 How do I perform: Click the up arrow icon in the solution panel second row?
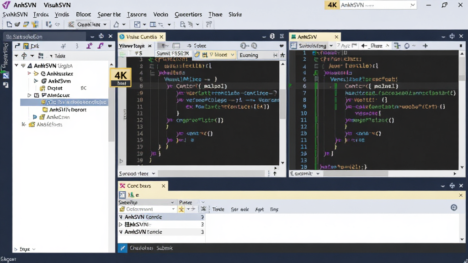click(x=24, y=56)
